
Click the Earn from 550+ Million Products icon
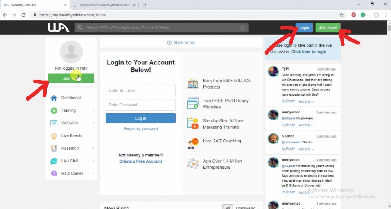coord(193,83)
